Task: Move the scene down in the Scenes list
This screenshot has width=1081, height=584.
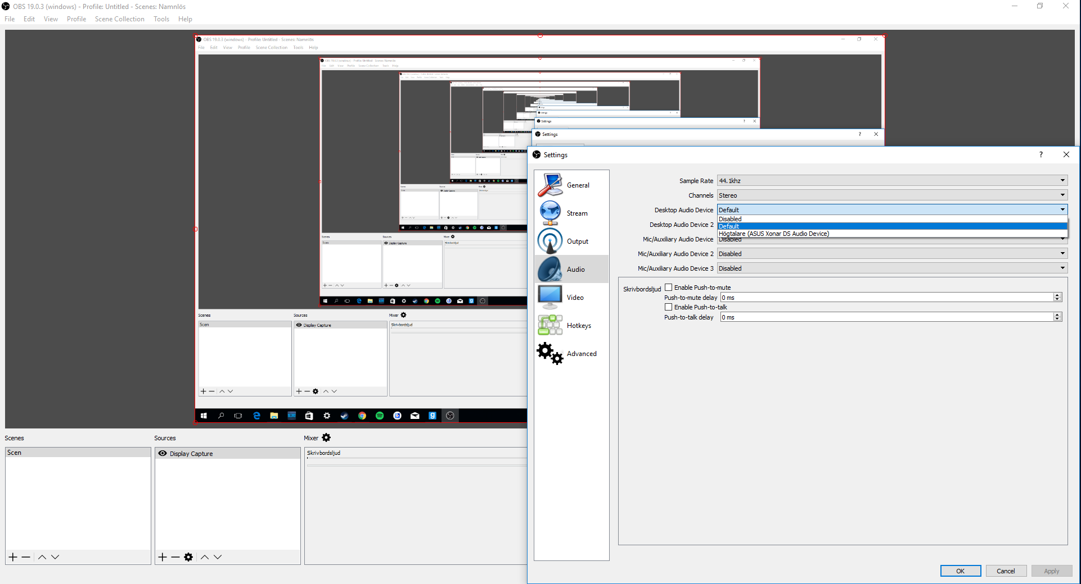Action: click(x=55, y=557)
